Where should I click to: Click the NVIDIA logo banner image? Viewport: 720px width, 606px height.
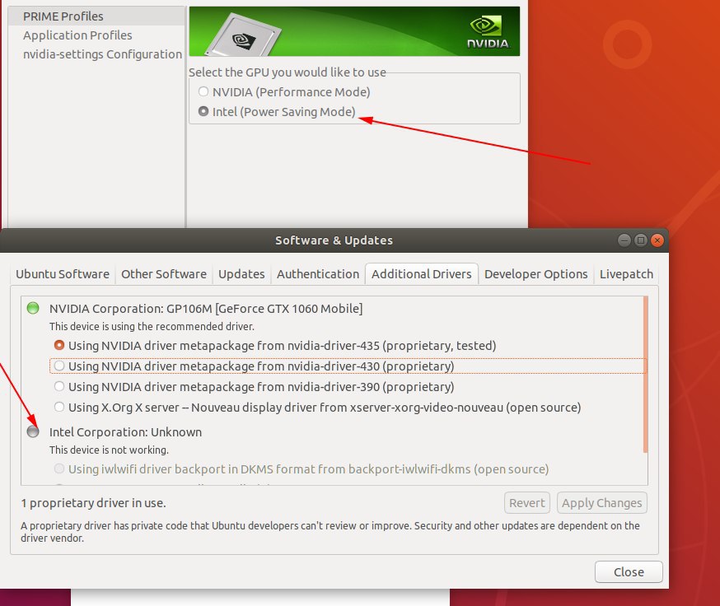pos(354,31)
